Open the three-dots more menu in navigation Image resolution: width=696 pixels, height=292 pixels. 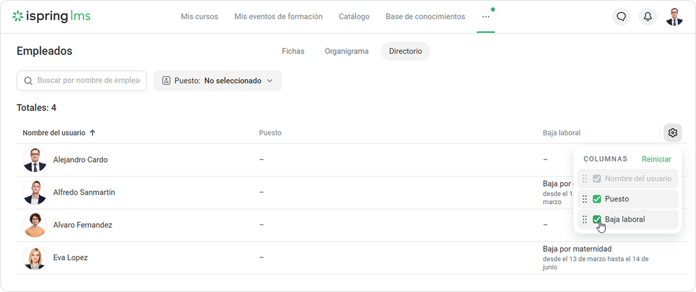click(x=486, y=17)
